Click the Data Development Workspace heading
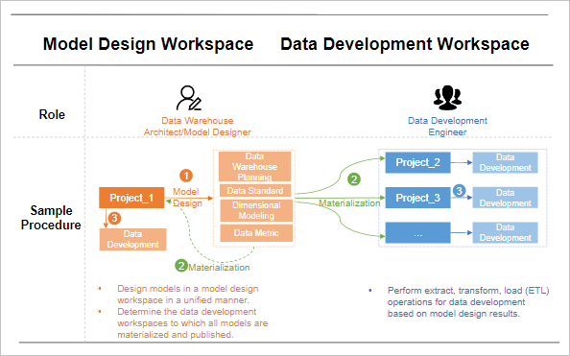Image resolution: width=570 pixels, height=356 pixels. point(405,44)
